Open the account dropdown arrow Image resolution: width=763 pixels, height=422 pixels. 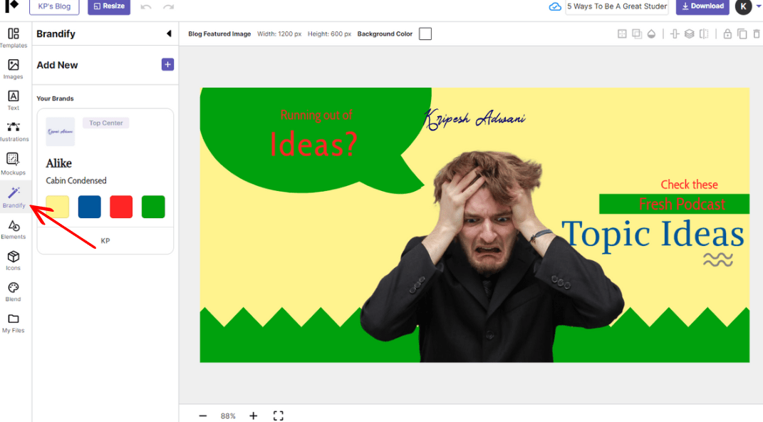[759, 6]
